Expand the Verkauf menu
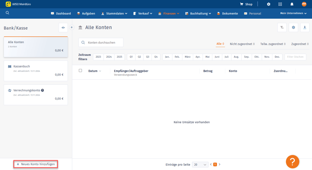312x170 pixels. point(142,14)
